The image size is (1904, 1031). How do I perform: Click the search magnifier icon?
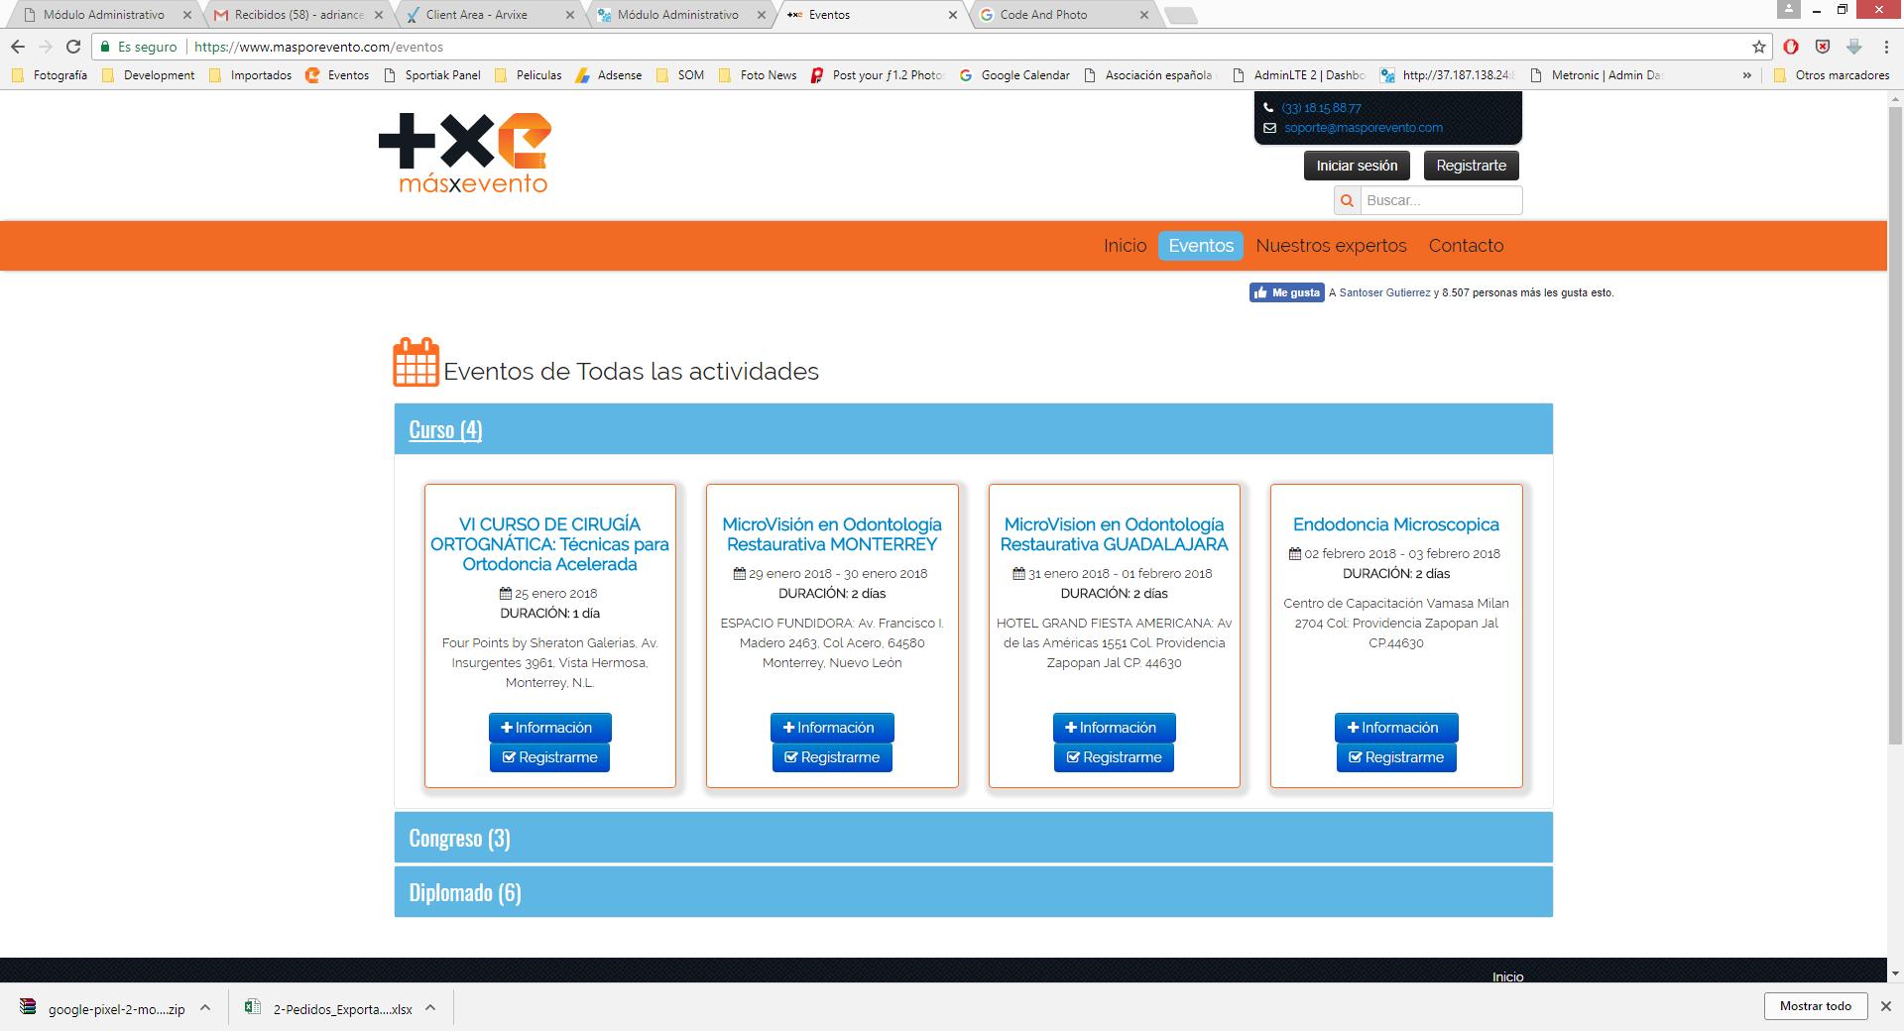click(x=1347, y=200)
